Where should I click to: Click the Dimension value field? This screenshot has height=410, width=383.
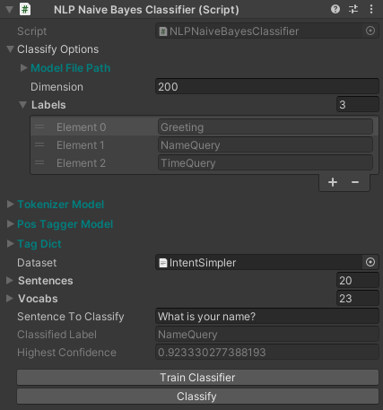pos(267,87)
